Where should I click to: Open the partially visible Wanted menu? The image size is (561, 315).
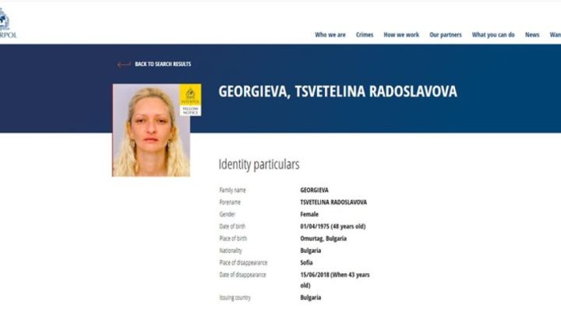[556, 35]
